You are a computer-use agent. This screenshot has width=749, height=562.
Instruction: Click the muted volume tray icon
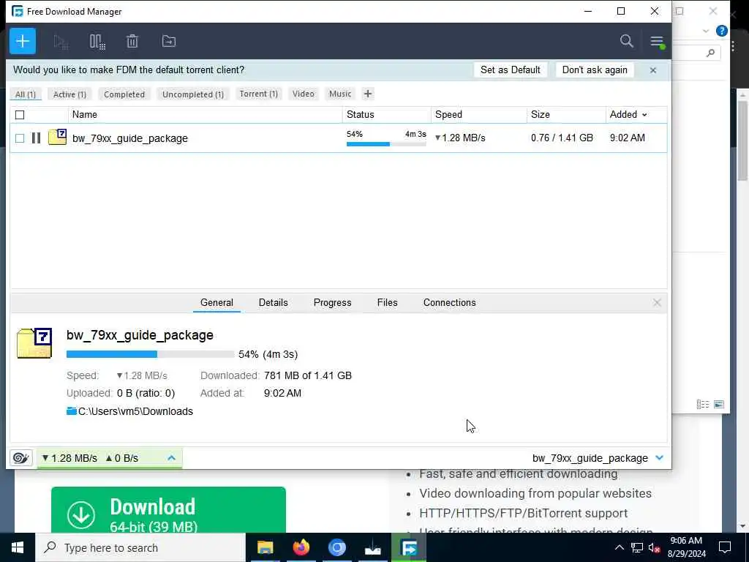tap(655, 547)
